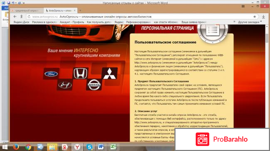Click the '2. Описание услуг' heading

146,111
